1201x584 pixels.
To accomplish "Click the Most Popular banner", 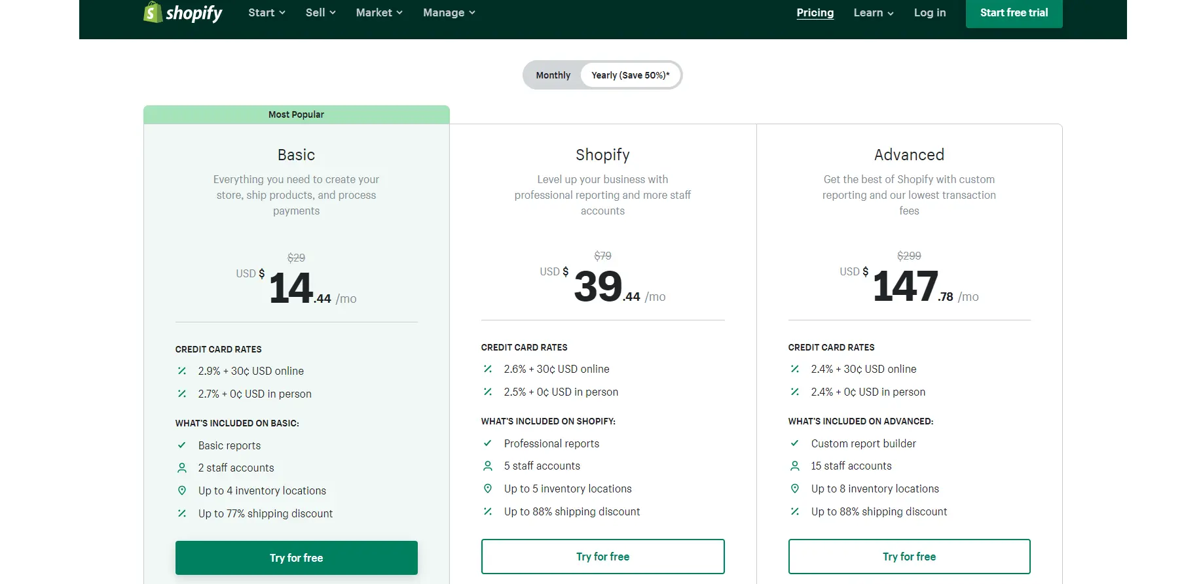I will click(x=297, y=114).
